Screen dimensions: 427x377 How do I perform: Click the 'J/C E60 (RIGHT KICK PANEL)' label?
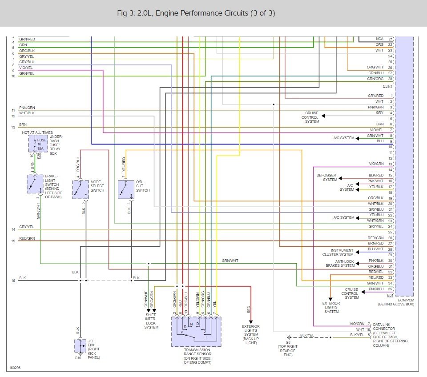pos(94,349)
